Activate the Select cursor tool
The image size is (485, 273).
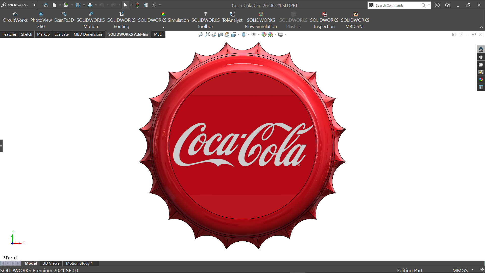[125, 5]
